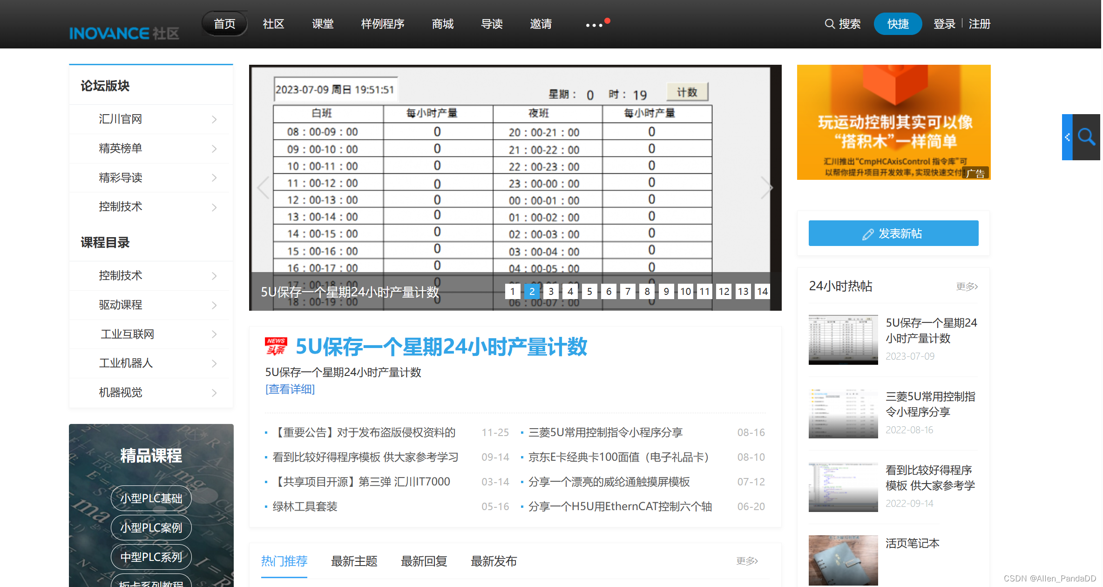Open 工业机器人 course category
The height and width of the screenshot is (587, 1103).
coord(126,363)
